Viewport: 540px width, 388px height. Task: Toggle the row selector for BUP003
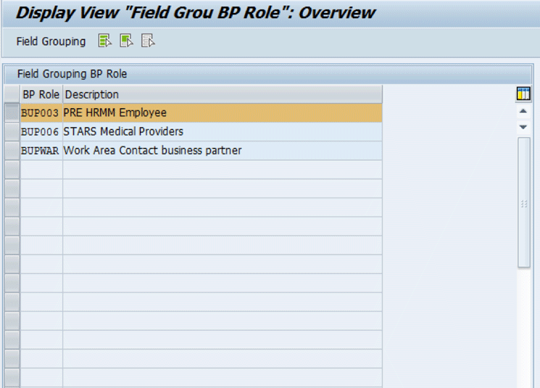(12, 113)
